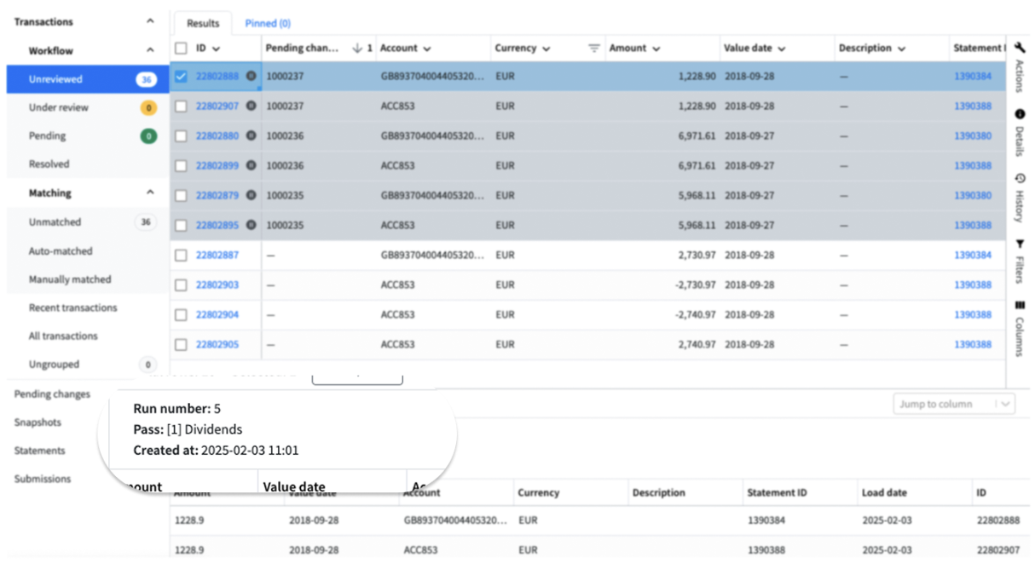This screenshot has width=1035, height=569.
Task: Open Statements section
Action: tap(40, 450)
